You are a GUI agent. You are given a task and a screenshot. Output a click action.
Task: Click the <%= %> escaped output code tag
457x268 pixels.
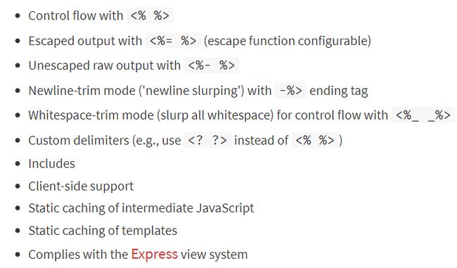click(x=173, y=41)
